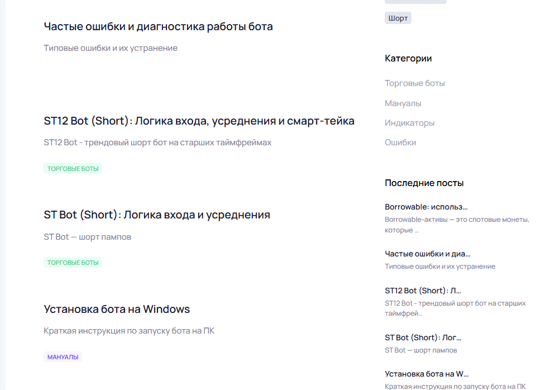Select the 'Ошибки' category

(400, 142)
